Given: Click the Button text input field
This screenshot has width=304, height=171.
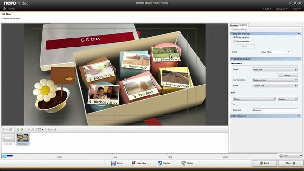Looking at the screenshot, I should (275, 110).
